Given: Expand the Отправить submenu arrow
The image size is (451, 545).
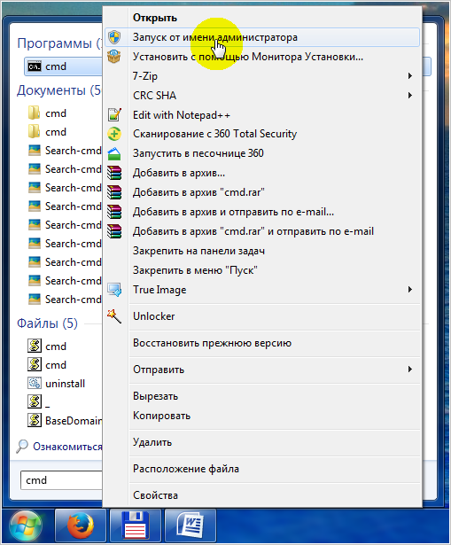Looking at the screenshot, I should tap(410, 370).
